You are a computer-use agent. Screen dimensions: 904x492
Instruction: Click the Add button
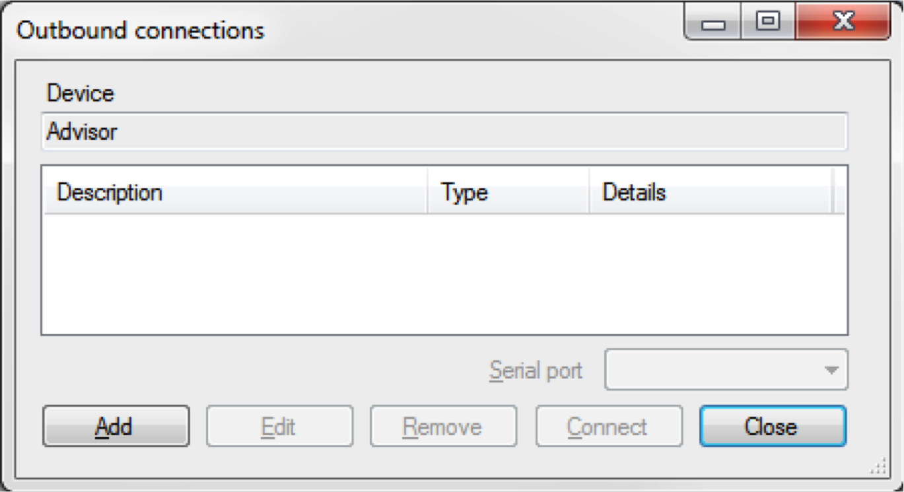[116, 427]
